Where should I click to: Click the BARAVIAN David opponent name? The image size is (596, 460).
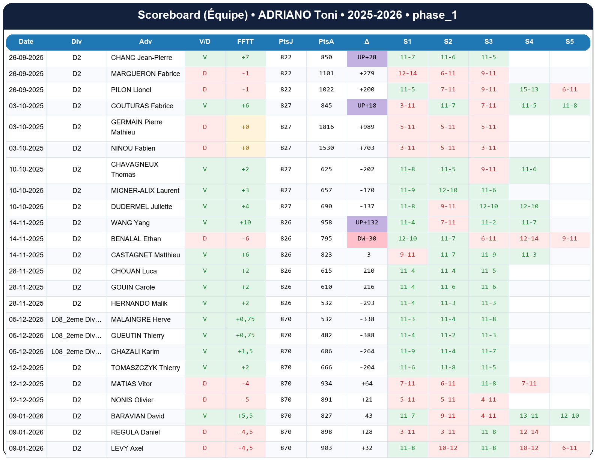(x=137, y=416)
